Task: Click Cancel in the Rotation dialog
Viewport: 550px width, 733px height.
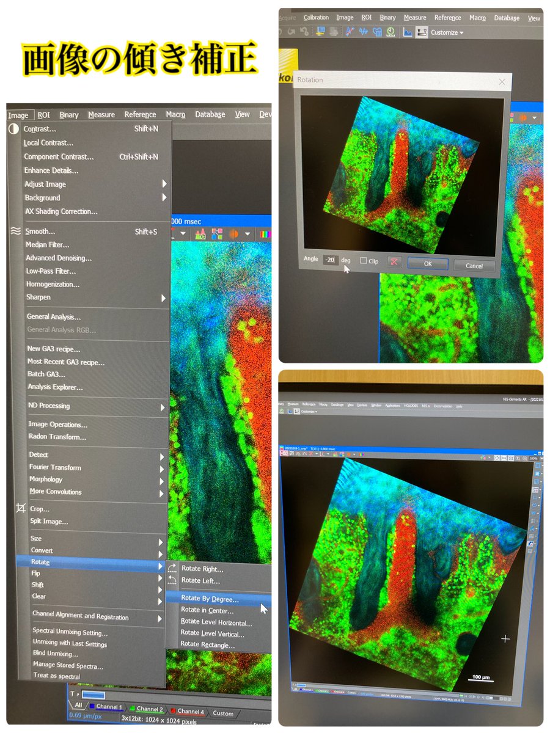Action: click(x=474, y=266)
